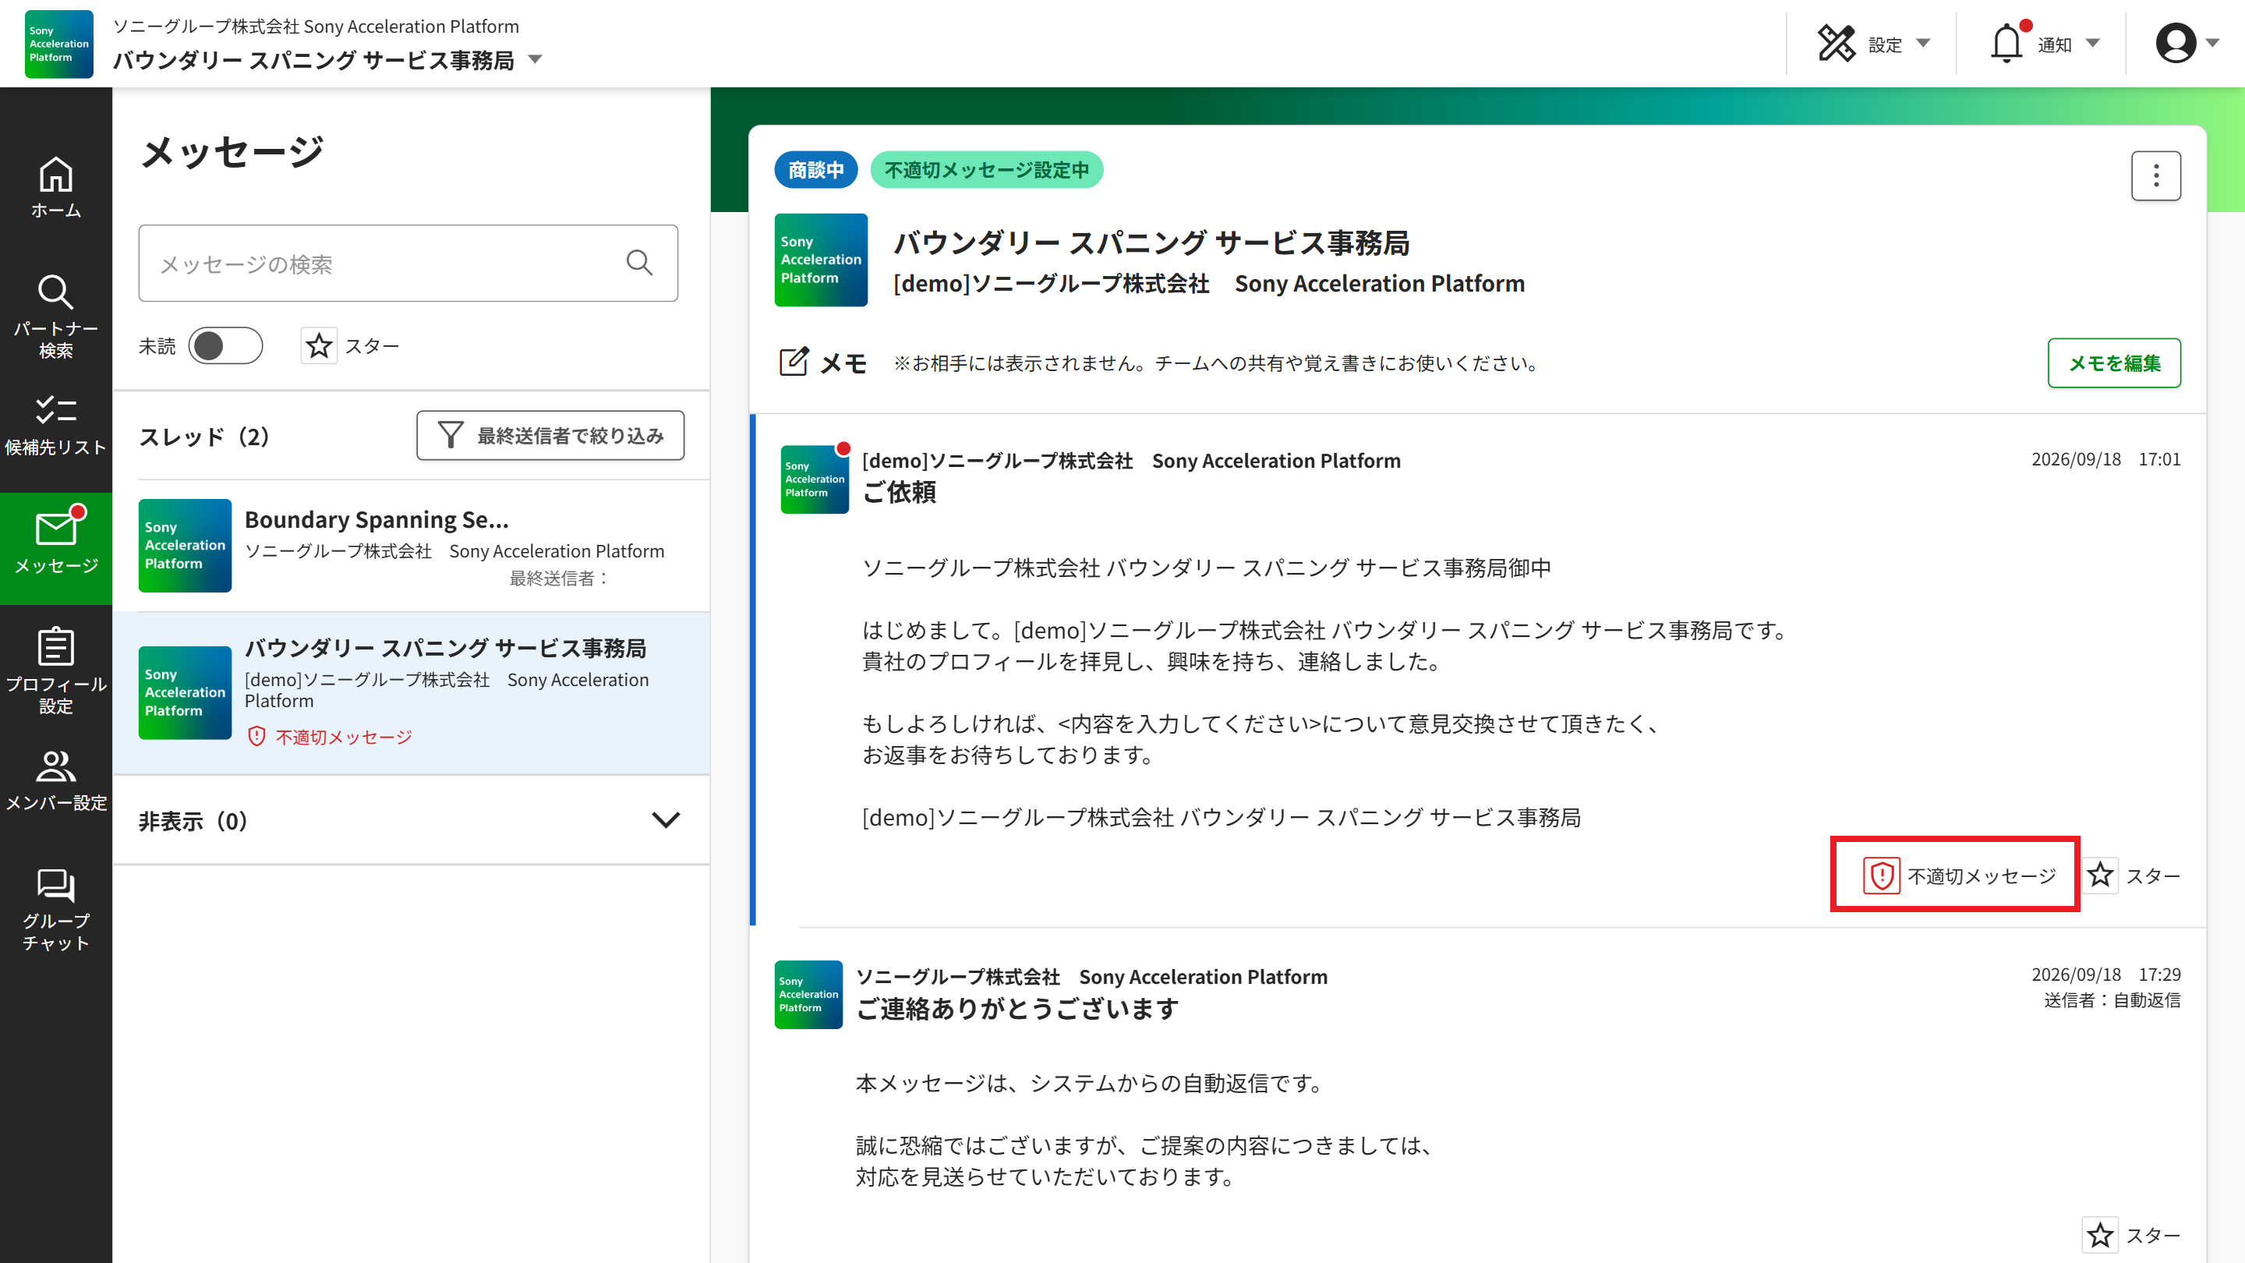Open メンバー設定 in the sidebar
Viewport: 2245px width, 1263px height.
click(x=56, y=780)
